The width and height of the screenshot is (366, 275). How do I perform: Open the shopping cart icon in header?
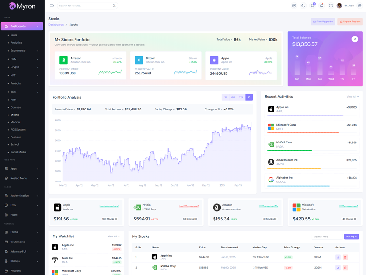coord(312,5)
